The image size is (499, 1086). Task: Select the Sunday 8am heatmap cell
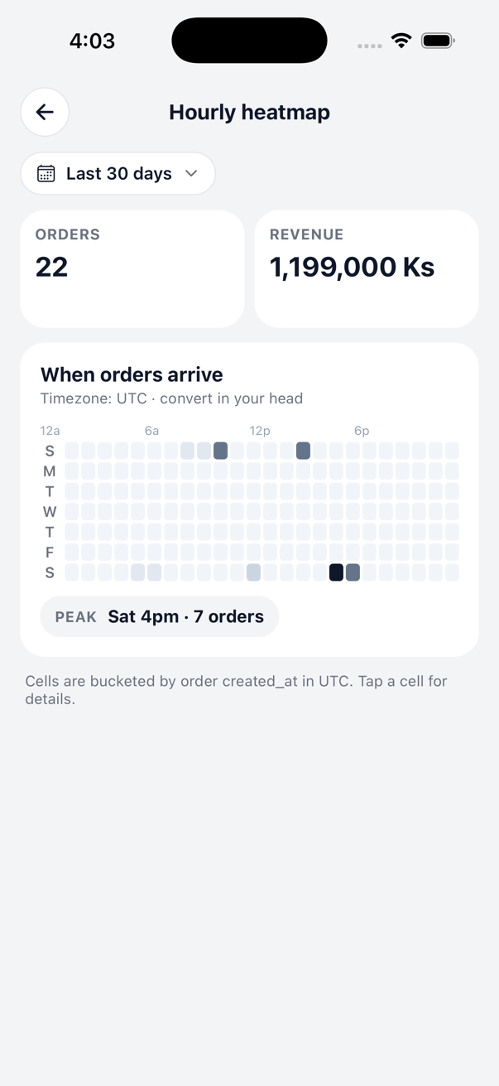204,451
